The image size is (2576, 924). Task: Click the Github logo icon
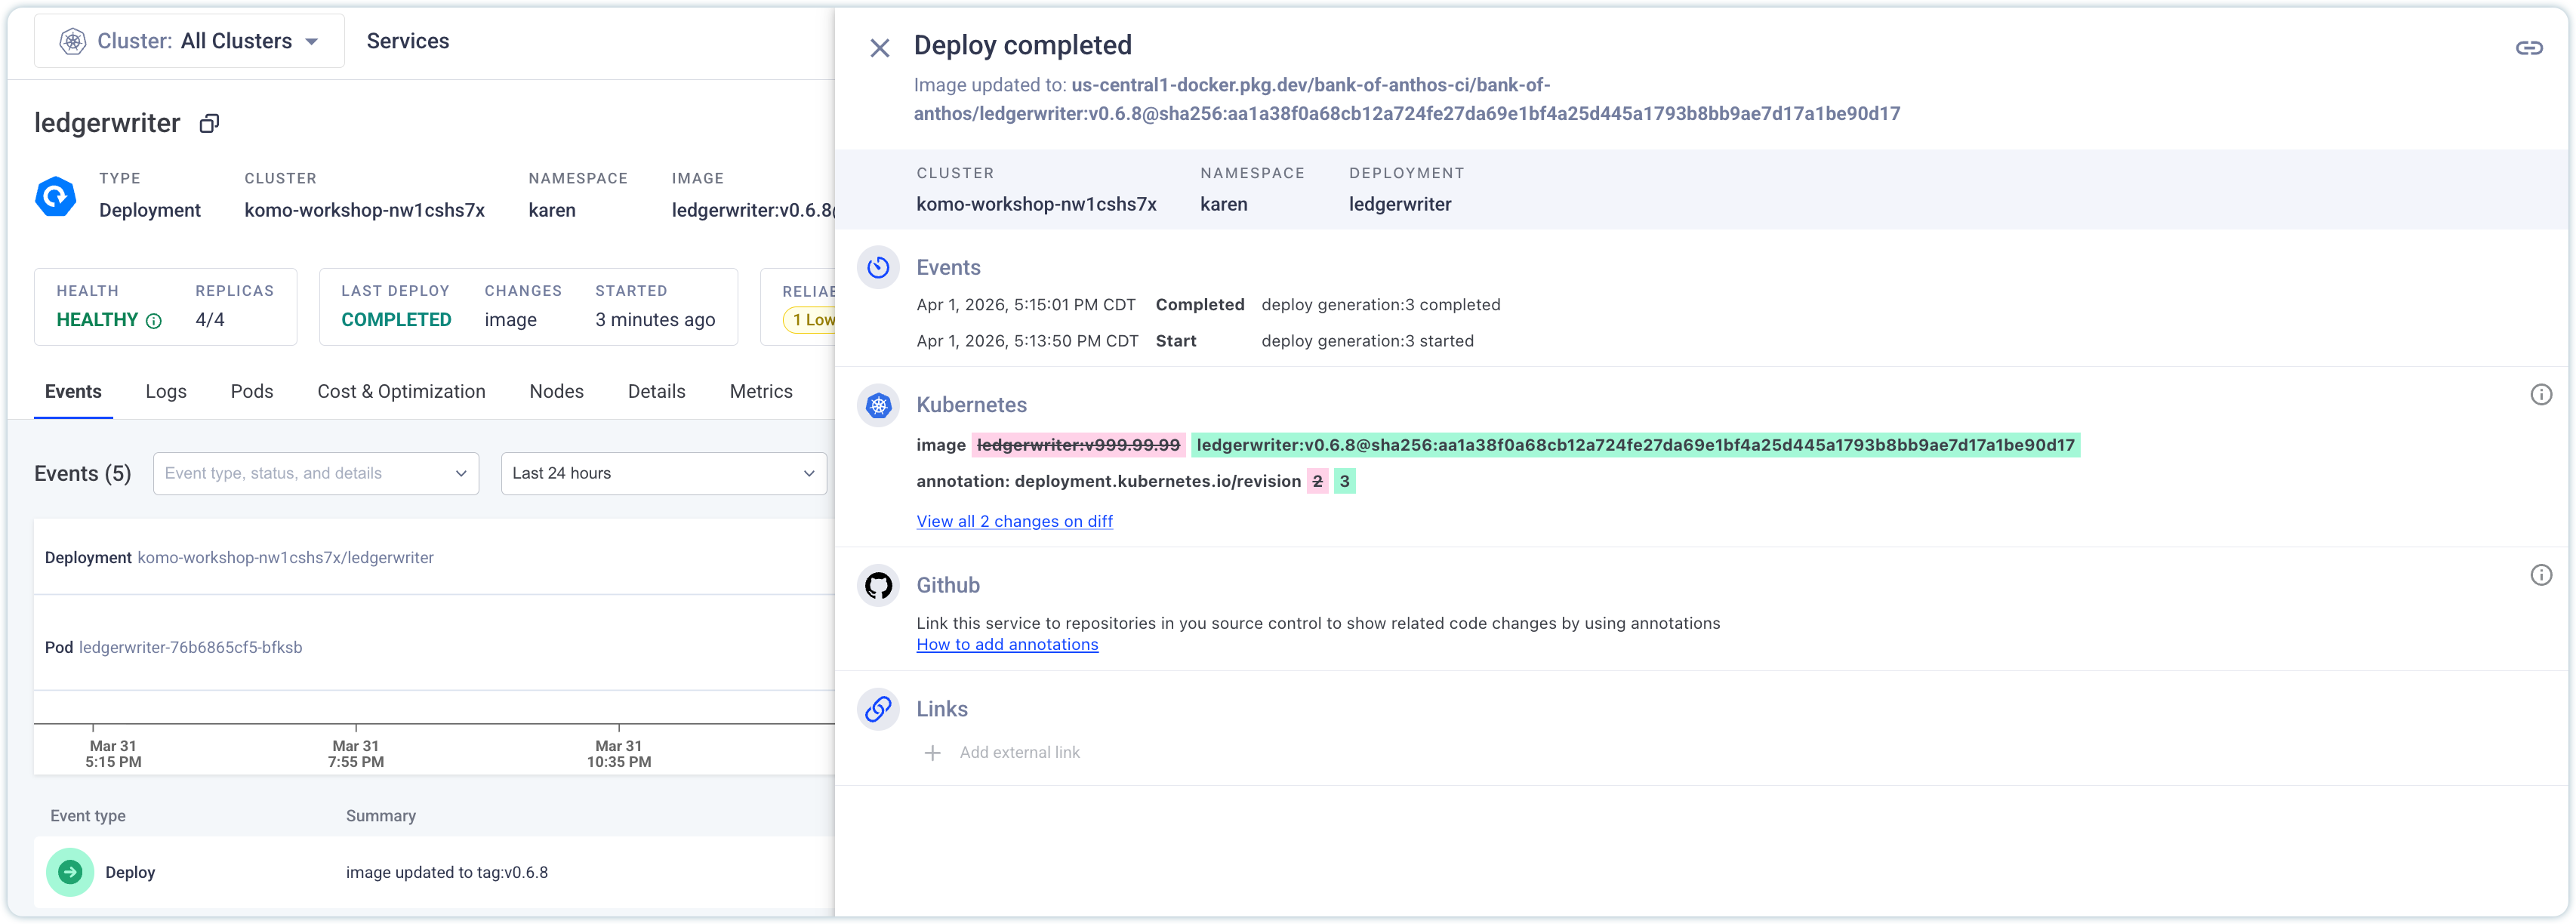pos(878,585)
